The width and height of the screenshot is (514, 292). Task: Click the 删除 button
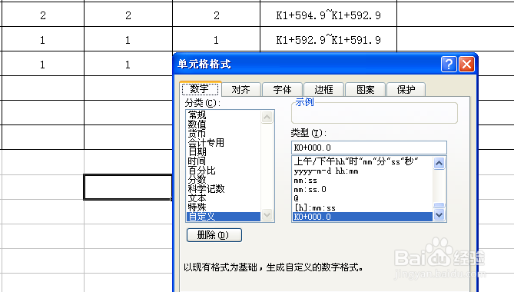click(x=214, y=235)
